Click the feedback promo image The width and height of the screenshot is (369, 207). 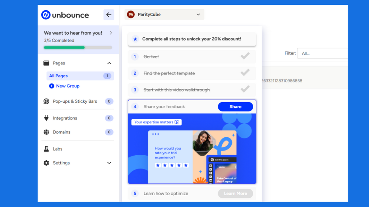(x=192, y=149)
